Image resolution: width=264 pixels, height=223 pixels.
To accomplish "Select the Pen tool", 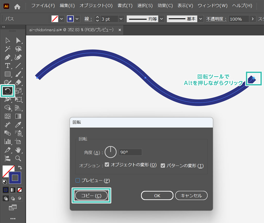I will pyautogui.click(x=7, y=57).
